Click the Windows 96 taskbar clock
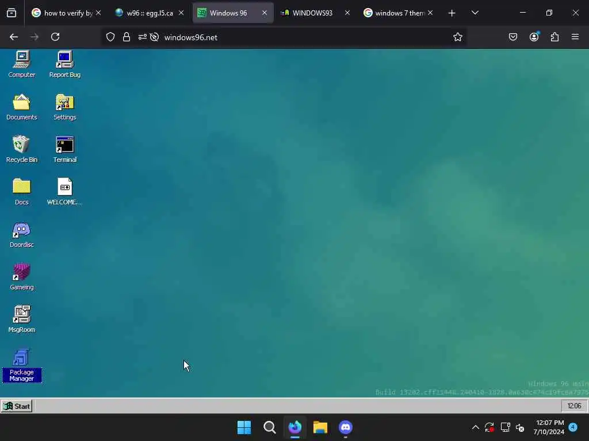This screenshot has width=589, height=441. 574,406
